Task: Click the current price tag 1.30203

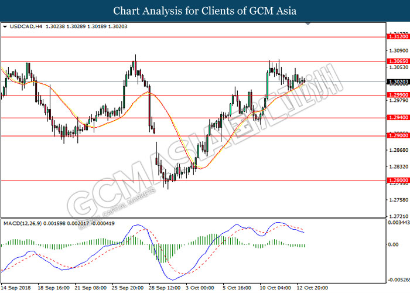Action: click(397, 82)
